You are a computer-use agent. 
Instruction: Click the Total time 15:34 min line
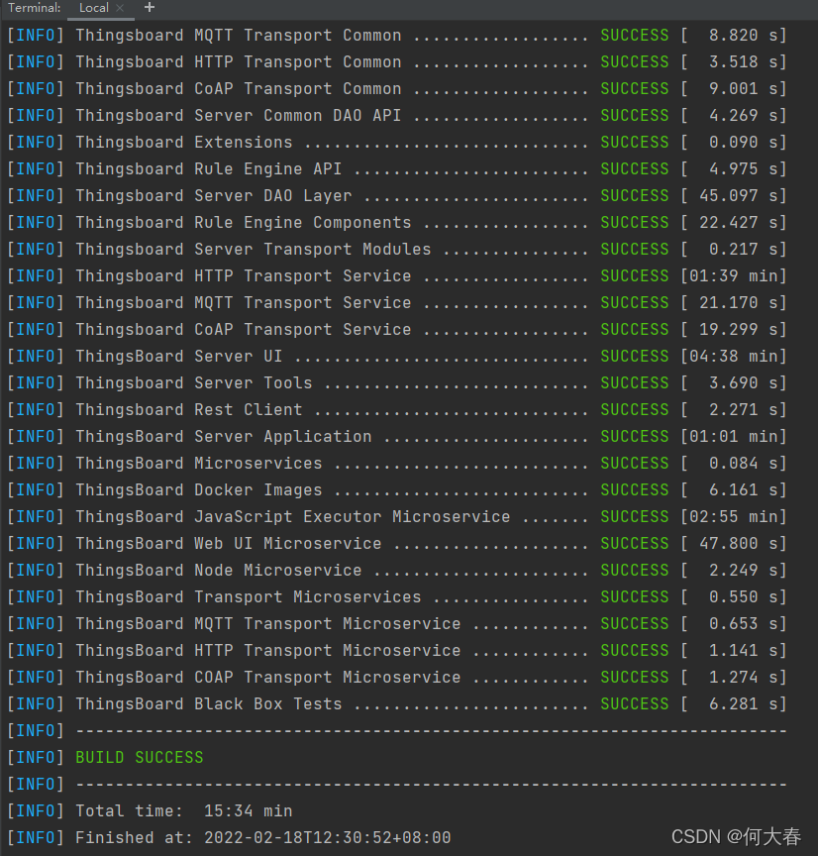(151, 811)
